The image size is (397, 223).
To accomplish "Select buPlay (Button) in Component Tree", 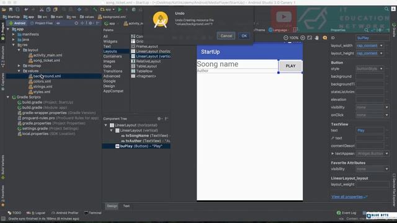I will (x=136, y=146).
